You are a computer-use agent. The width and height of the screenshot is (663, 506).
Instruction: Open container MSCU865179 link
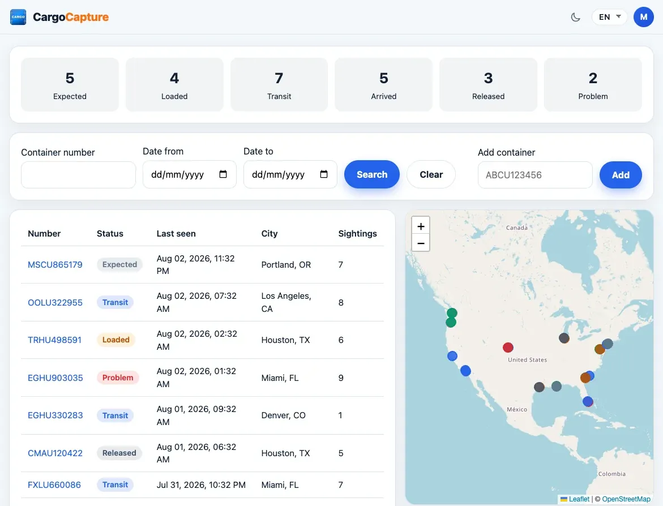click(55, 265)
